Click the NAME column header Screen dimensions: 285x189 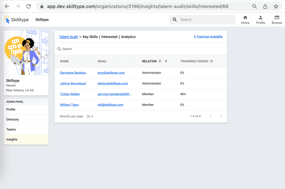click(x=64, y=61)
